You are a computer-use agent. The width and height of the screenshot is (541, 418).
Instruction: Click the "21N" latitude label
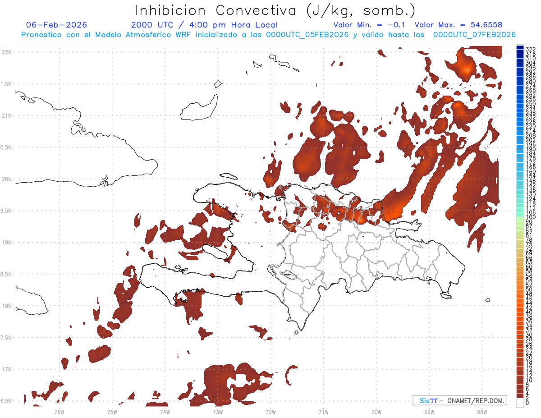click(x=7, y=116)
